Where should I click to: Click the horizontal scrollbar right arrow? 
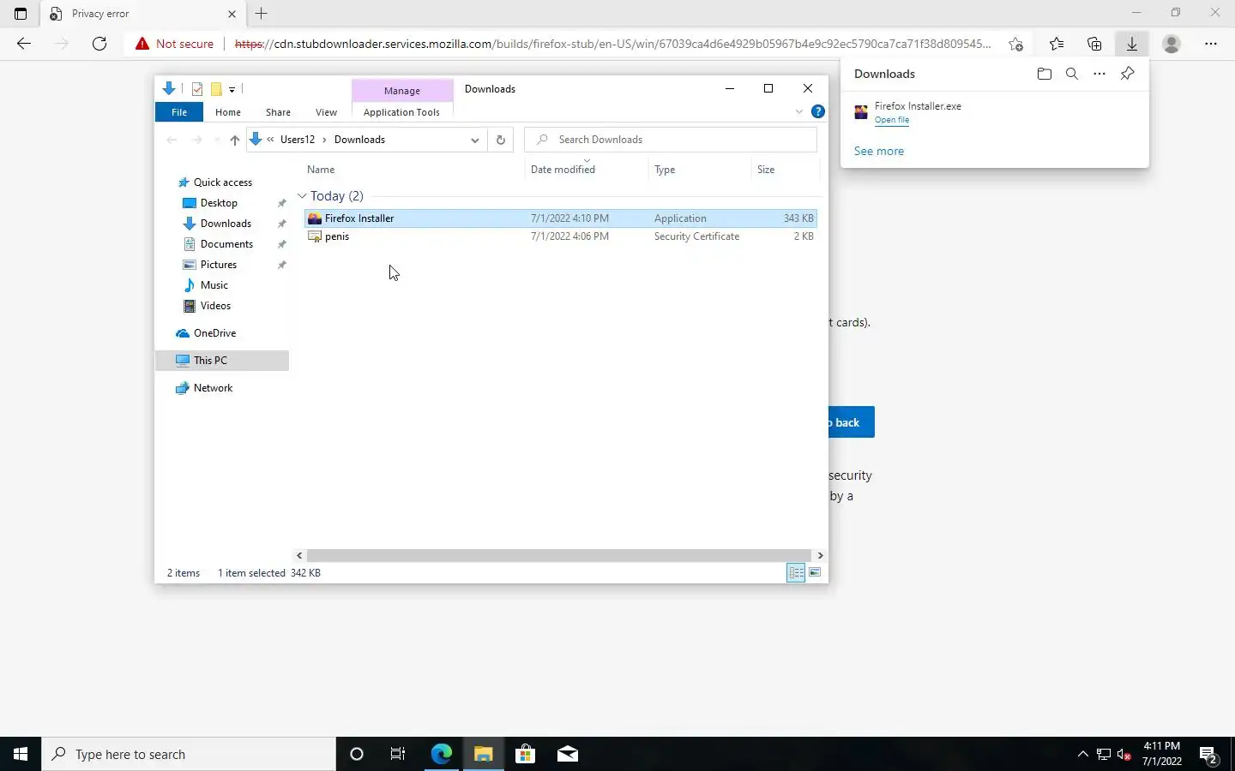pos(820,555)
